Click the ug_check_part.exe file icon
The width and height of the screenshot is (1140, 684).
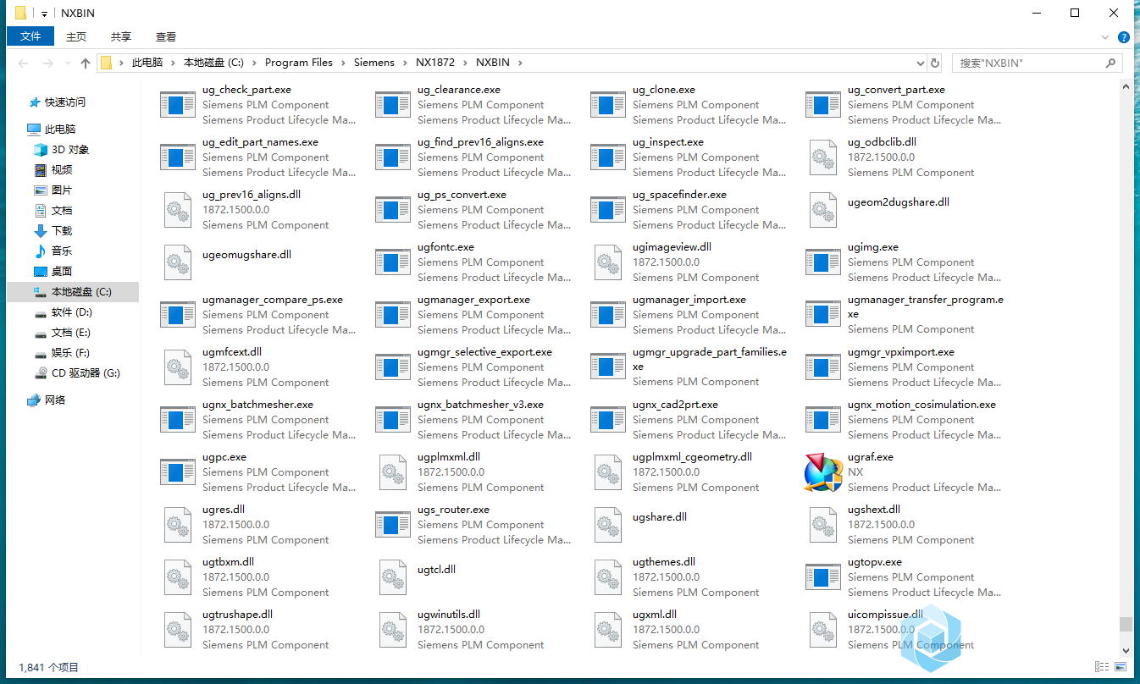178,105
